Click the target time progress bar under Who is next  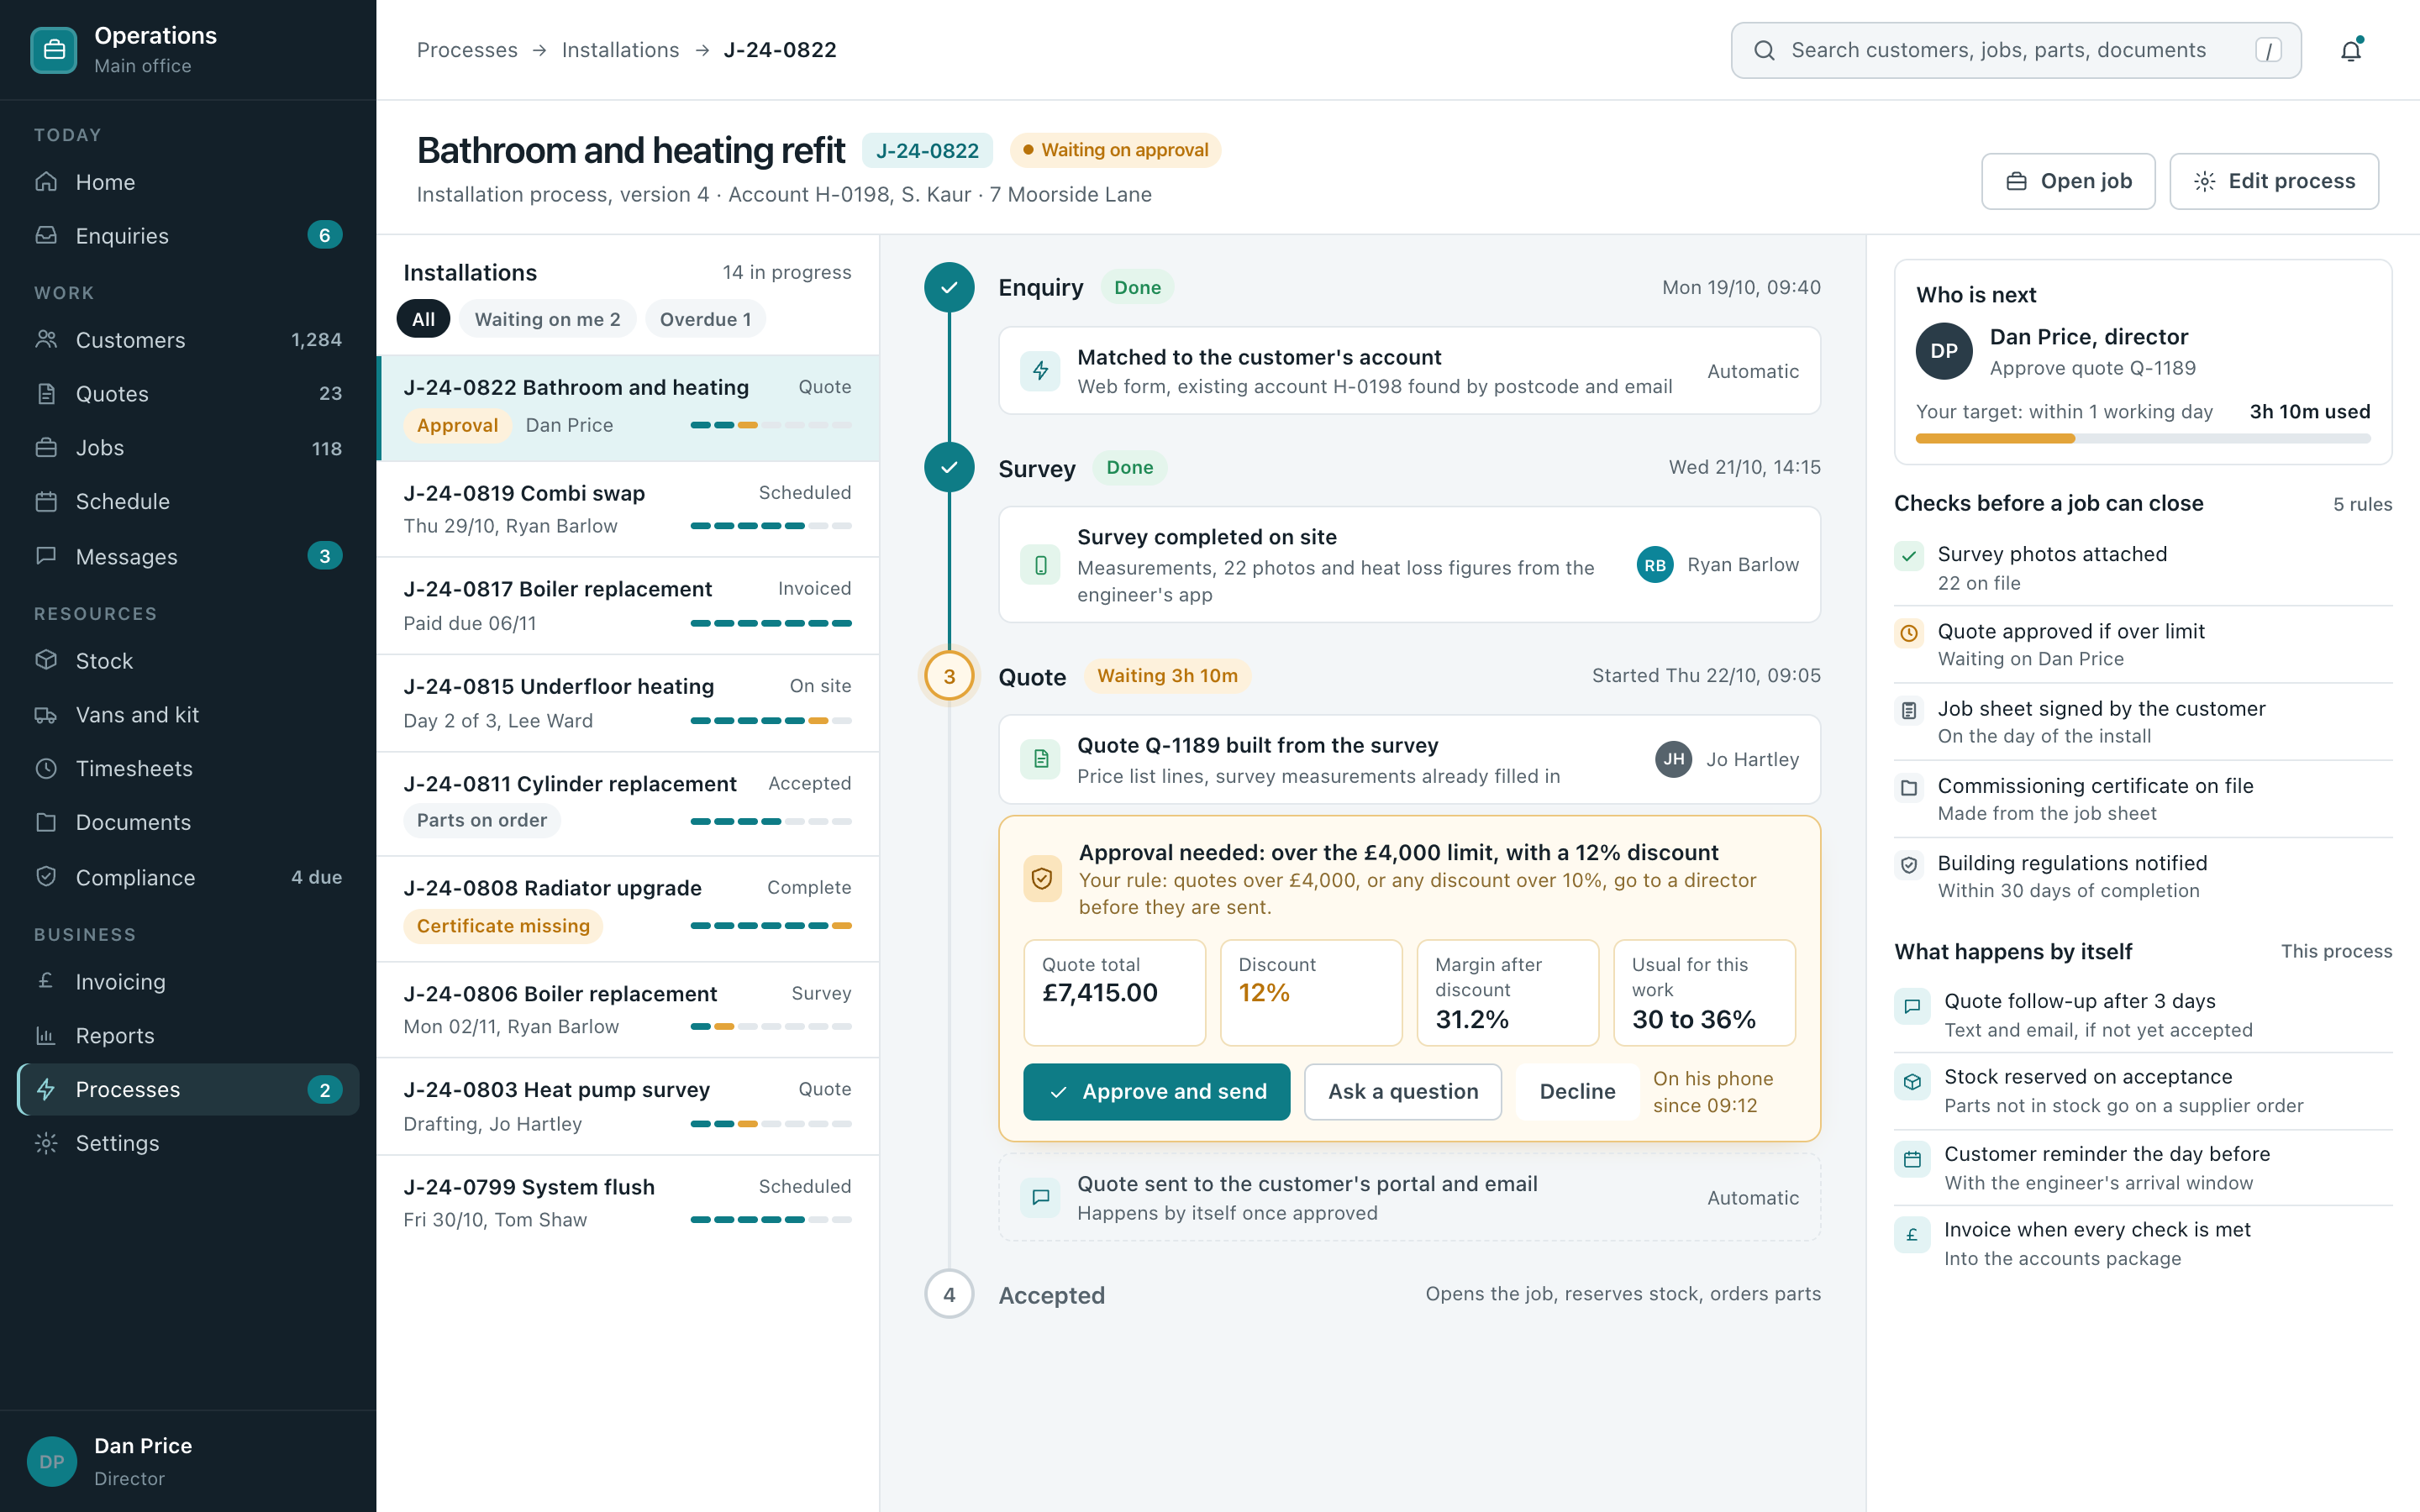point(2142,438)
